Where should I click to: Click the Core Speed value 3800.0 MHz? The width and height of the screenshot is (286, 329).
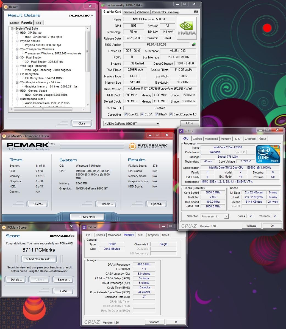213,192
